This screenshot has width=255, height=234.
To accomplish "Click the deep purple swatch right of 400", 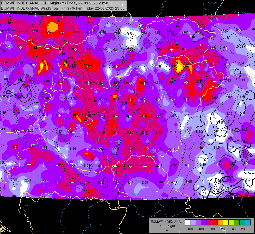I will (204, 222).
